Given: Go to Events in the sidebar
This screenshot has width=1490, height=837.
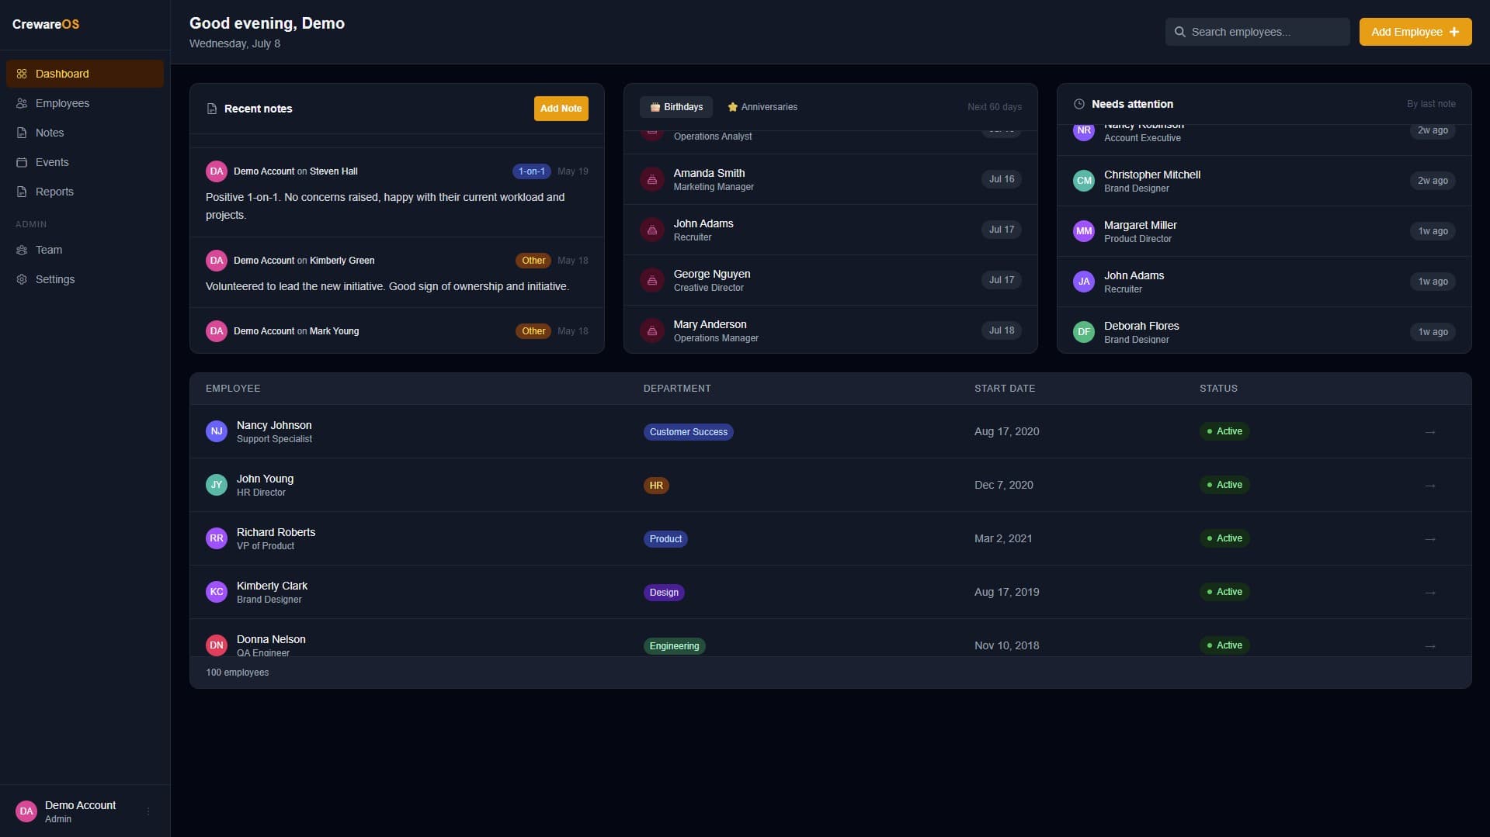Looking at the screenshot, I should 85,162.
